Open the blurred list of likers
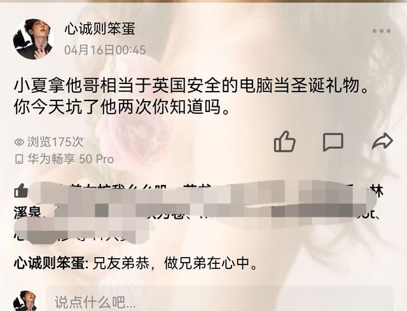 coord(198,214)
